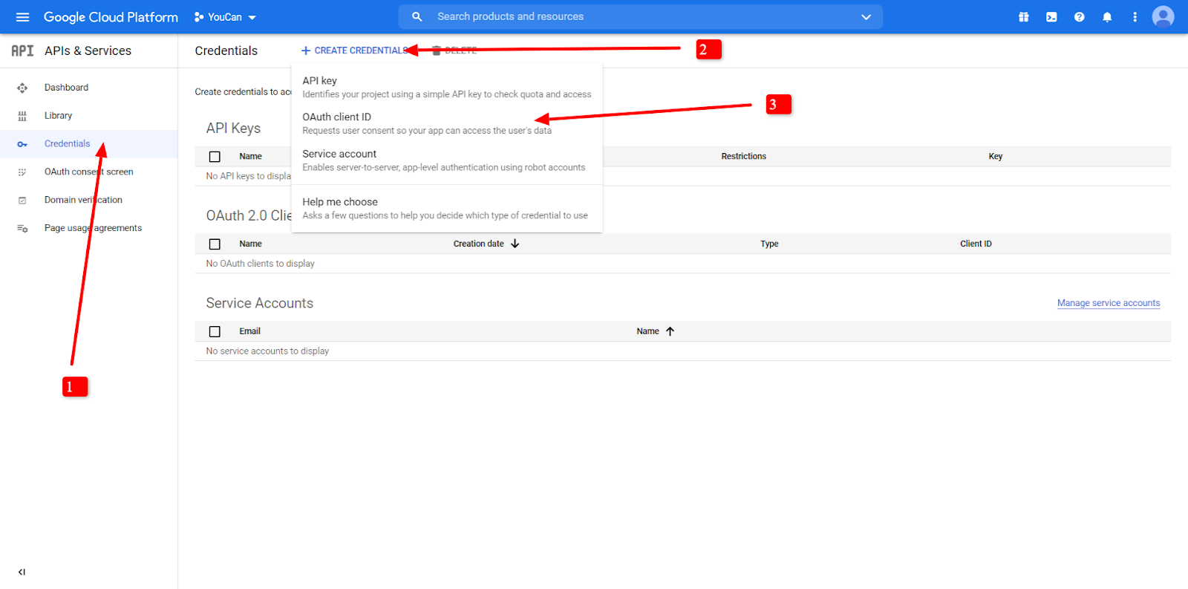
Task: Click 'No service accounts to display' text
Action: point(267,351)
